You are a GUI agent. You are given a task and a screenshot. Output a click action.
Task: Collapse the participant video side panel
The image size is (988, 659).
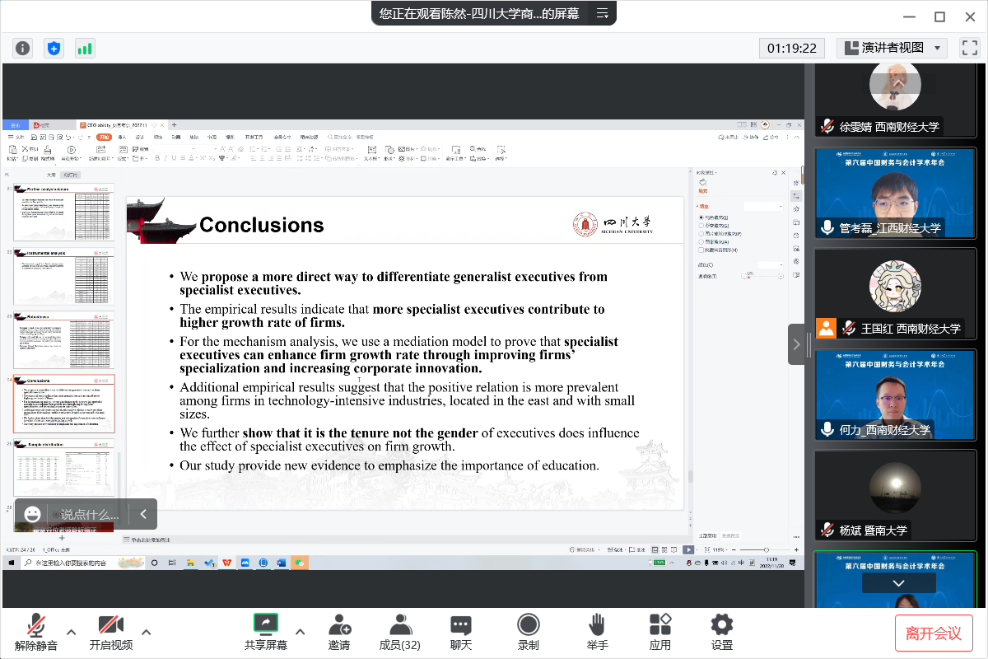(796, 344)
